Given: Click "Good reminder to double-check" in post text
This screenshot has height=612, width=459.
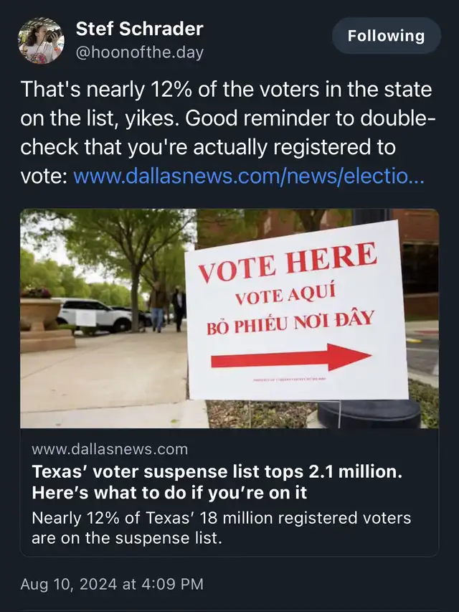Looking at the screenshot, I should 227,133.
